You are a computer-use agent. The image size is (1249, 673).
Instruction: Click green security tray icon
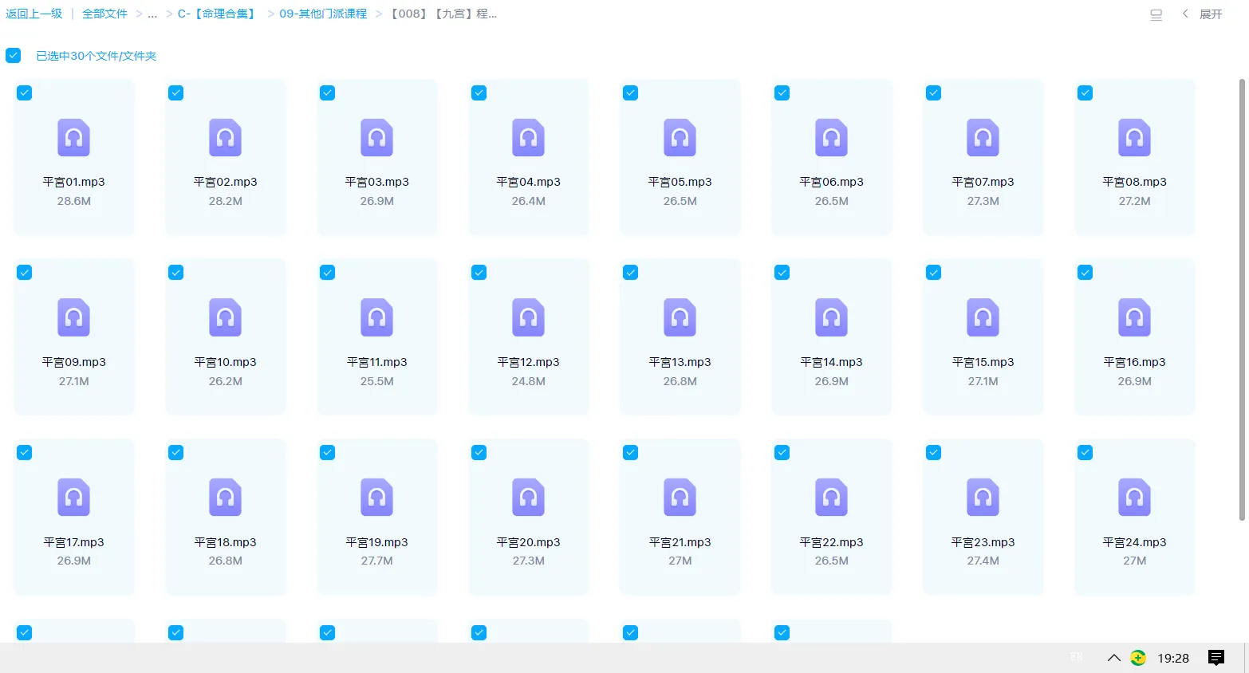pos(1138,658)
